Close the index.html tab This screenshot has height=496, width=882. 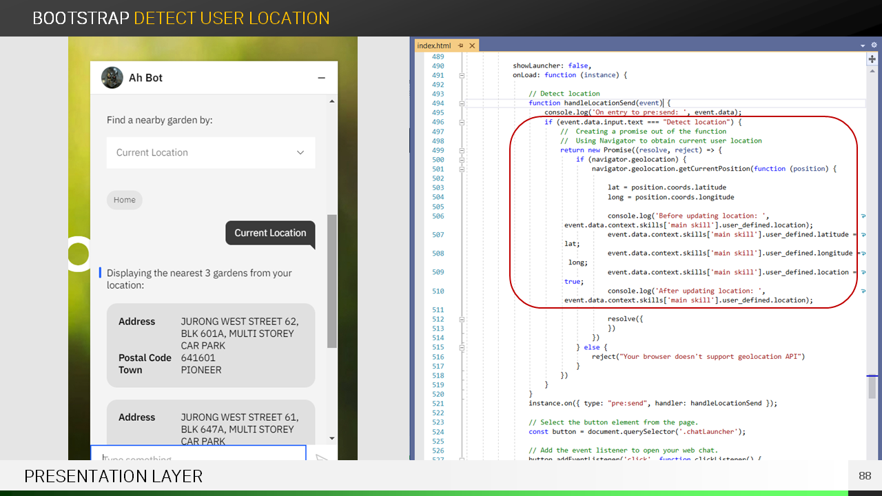472,46
